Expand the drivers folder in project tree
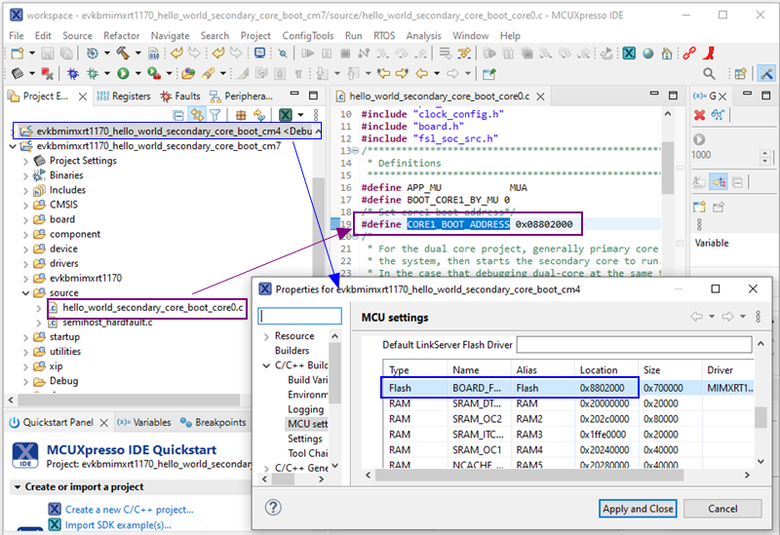This screenshot has width=780, height=535. pyautogui.click(x=26, y=263)
